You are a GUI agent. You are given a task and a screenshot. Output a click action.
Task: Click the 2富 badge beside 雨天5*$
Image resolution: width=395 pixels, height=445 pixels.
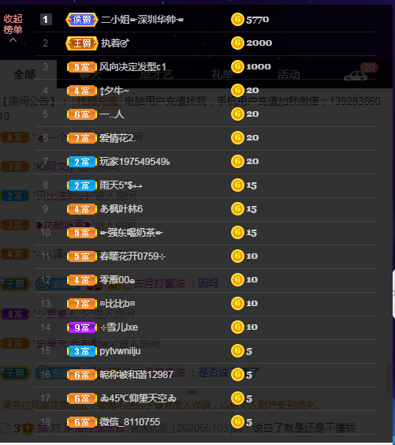click(82, 185)
